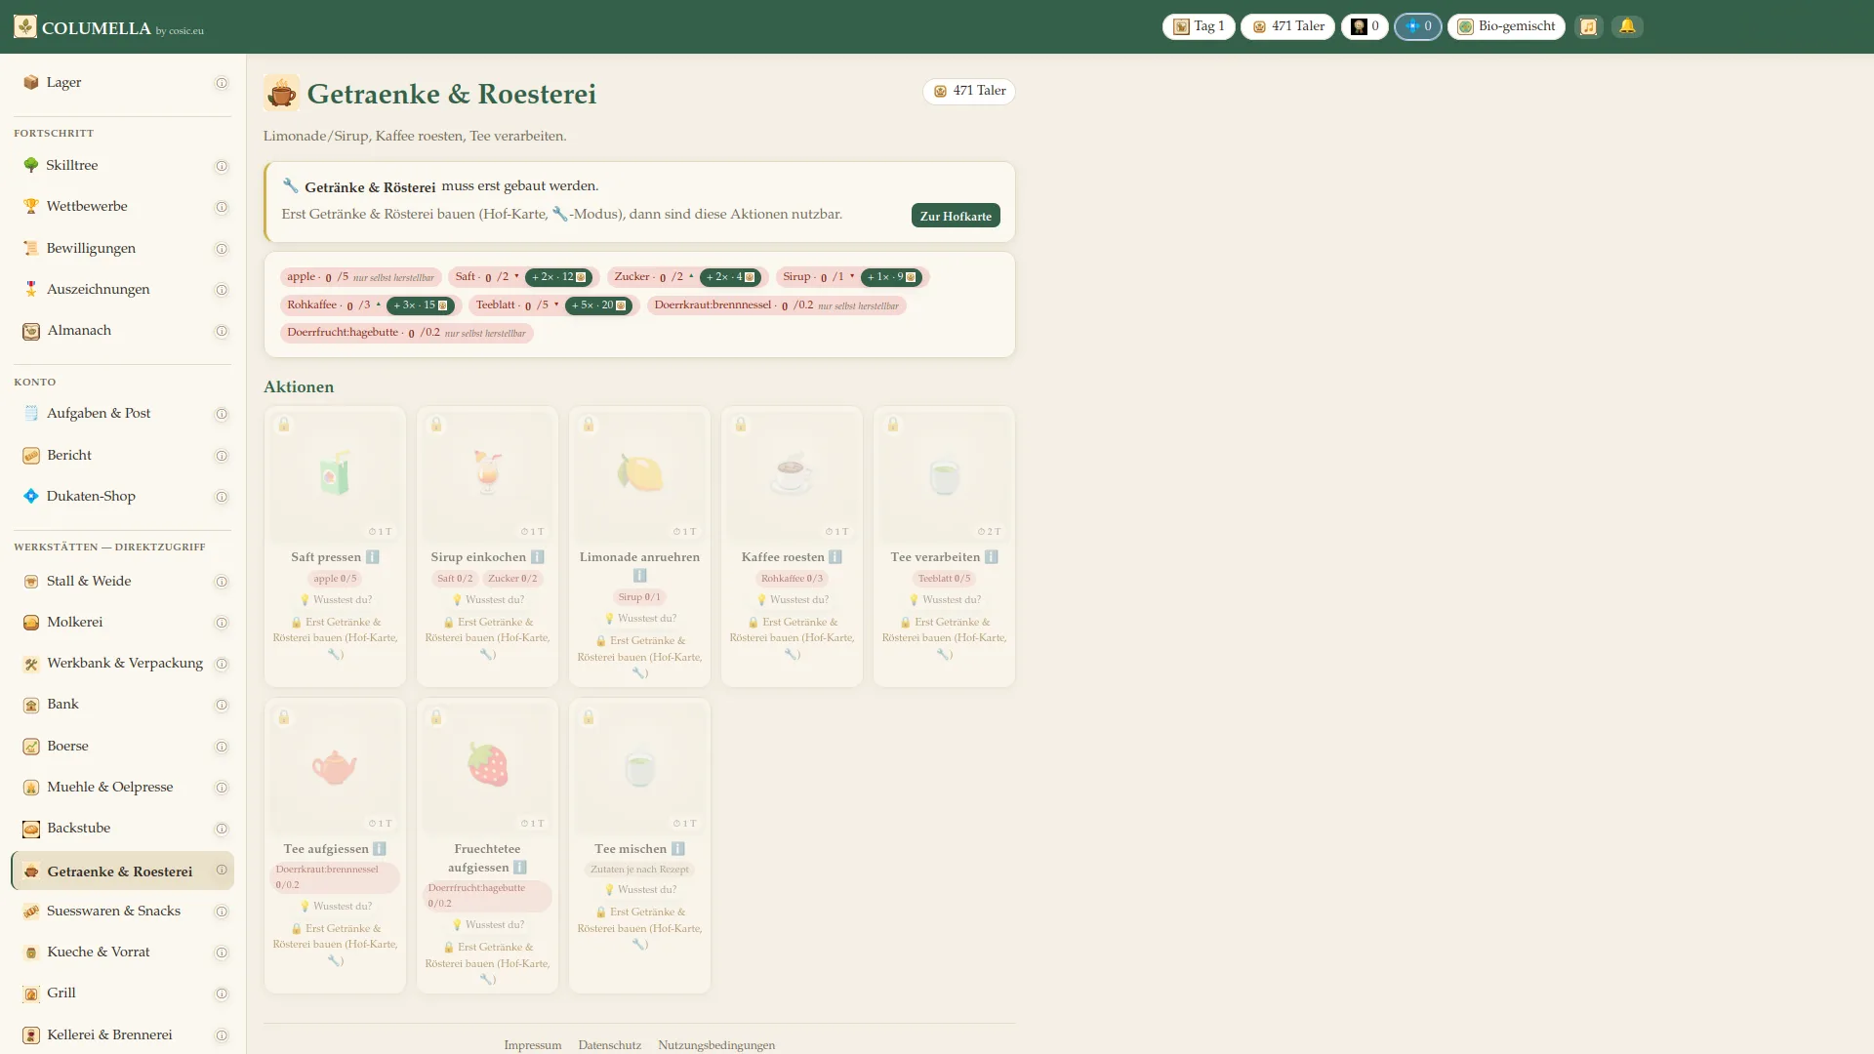Viewport: 1874px width, 1054px height.
Task: Click the Zucker price trend arrow
Action: tap(691, 276)
